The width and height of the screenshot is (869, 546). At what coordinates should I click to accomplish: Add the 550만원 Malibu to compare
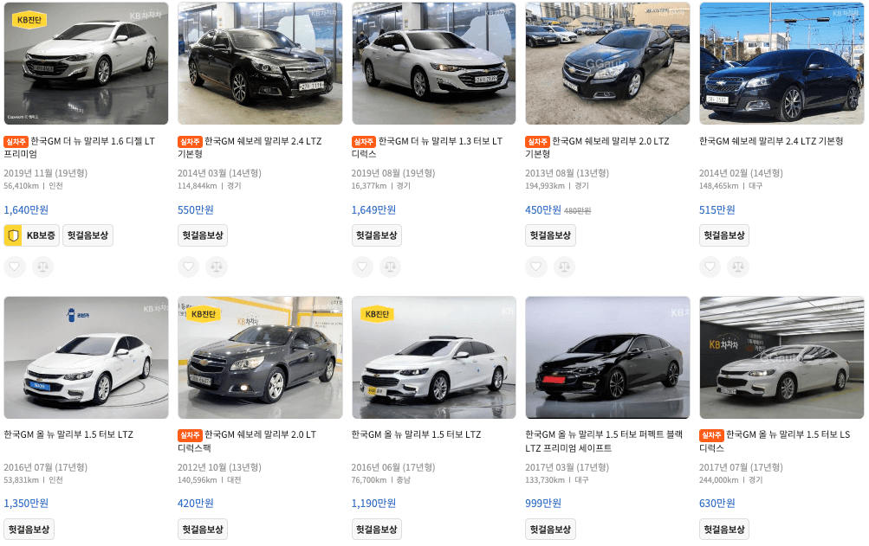217,267
